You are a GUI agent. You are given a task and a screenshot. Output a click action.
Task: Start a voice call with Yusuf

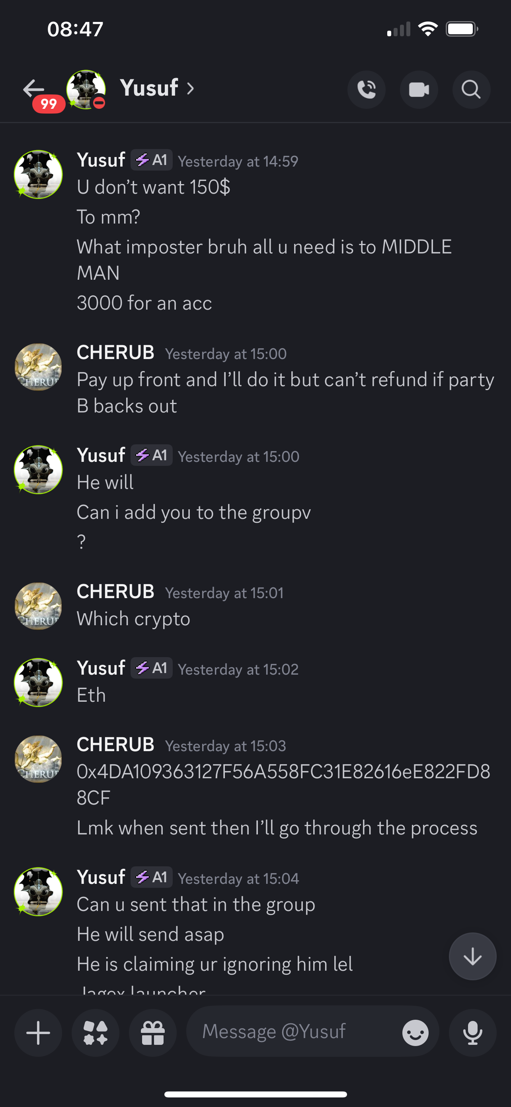coord(367,90)
